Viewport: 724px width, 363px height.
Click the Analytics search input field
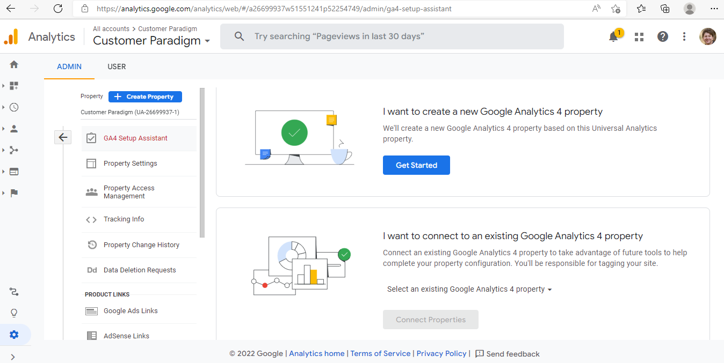click(392, 36)
